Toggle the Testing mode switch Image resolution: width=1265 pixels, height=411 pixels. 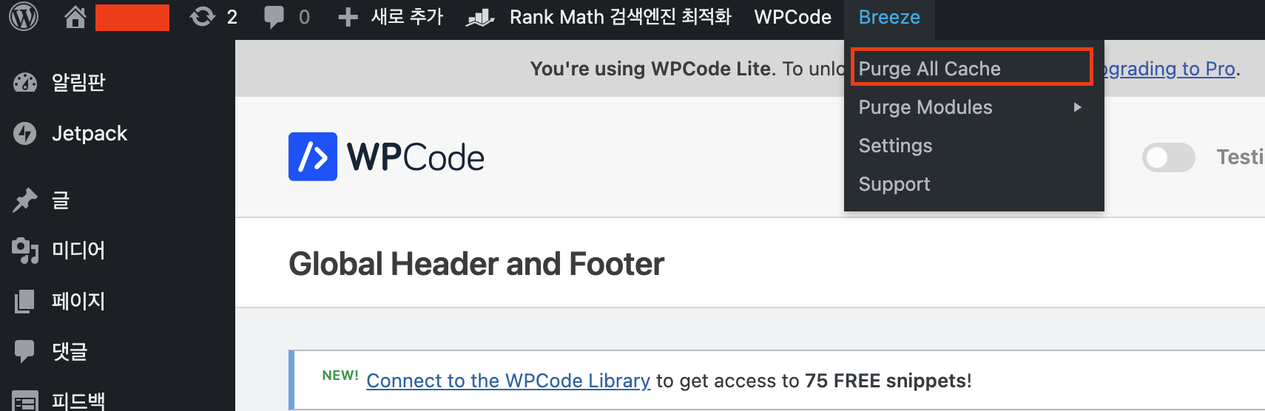[x=1168, y=157]
